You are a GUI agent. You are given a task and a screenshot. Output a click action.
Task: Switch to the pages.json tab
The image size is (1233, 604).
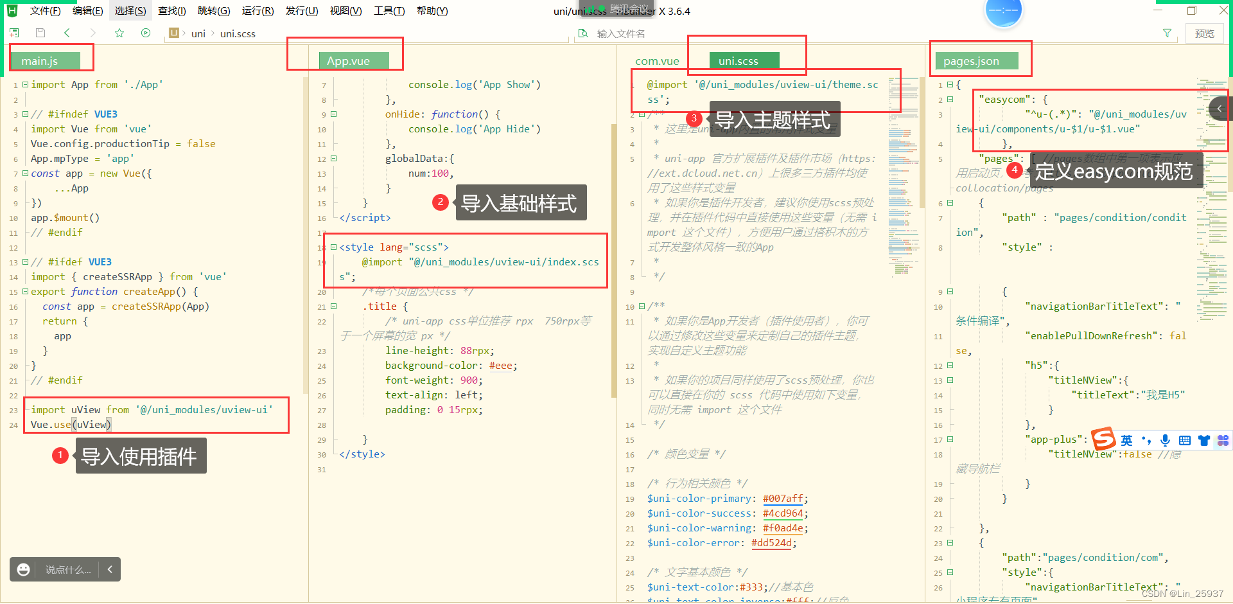click(977, 61)
